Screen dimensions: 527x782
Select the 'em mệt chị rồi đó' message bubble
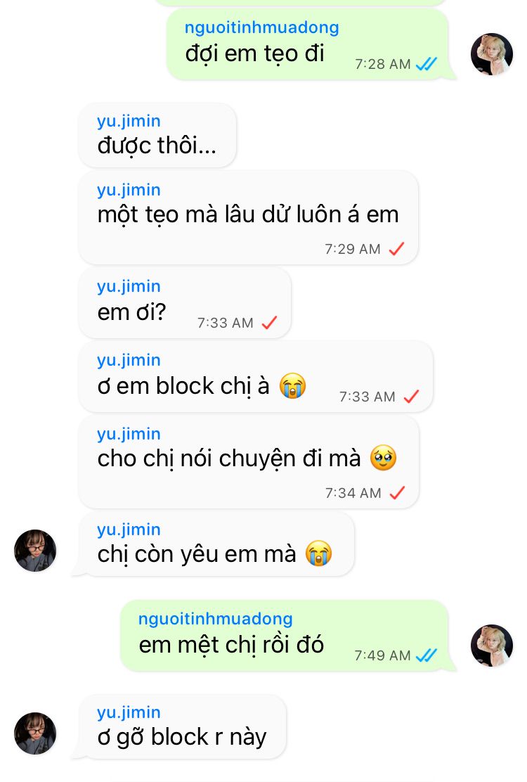tap(285, 636)
